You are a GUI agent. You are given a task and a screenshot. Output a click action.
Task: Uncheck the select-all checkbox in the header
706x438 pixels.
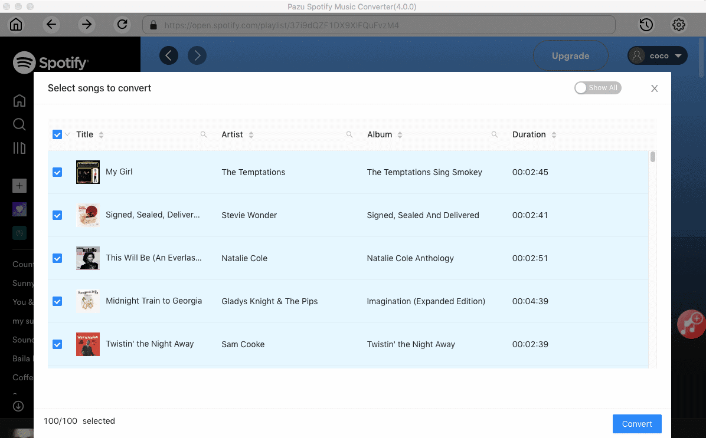(57, 134)
